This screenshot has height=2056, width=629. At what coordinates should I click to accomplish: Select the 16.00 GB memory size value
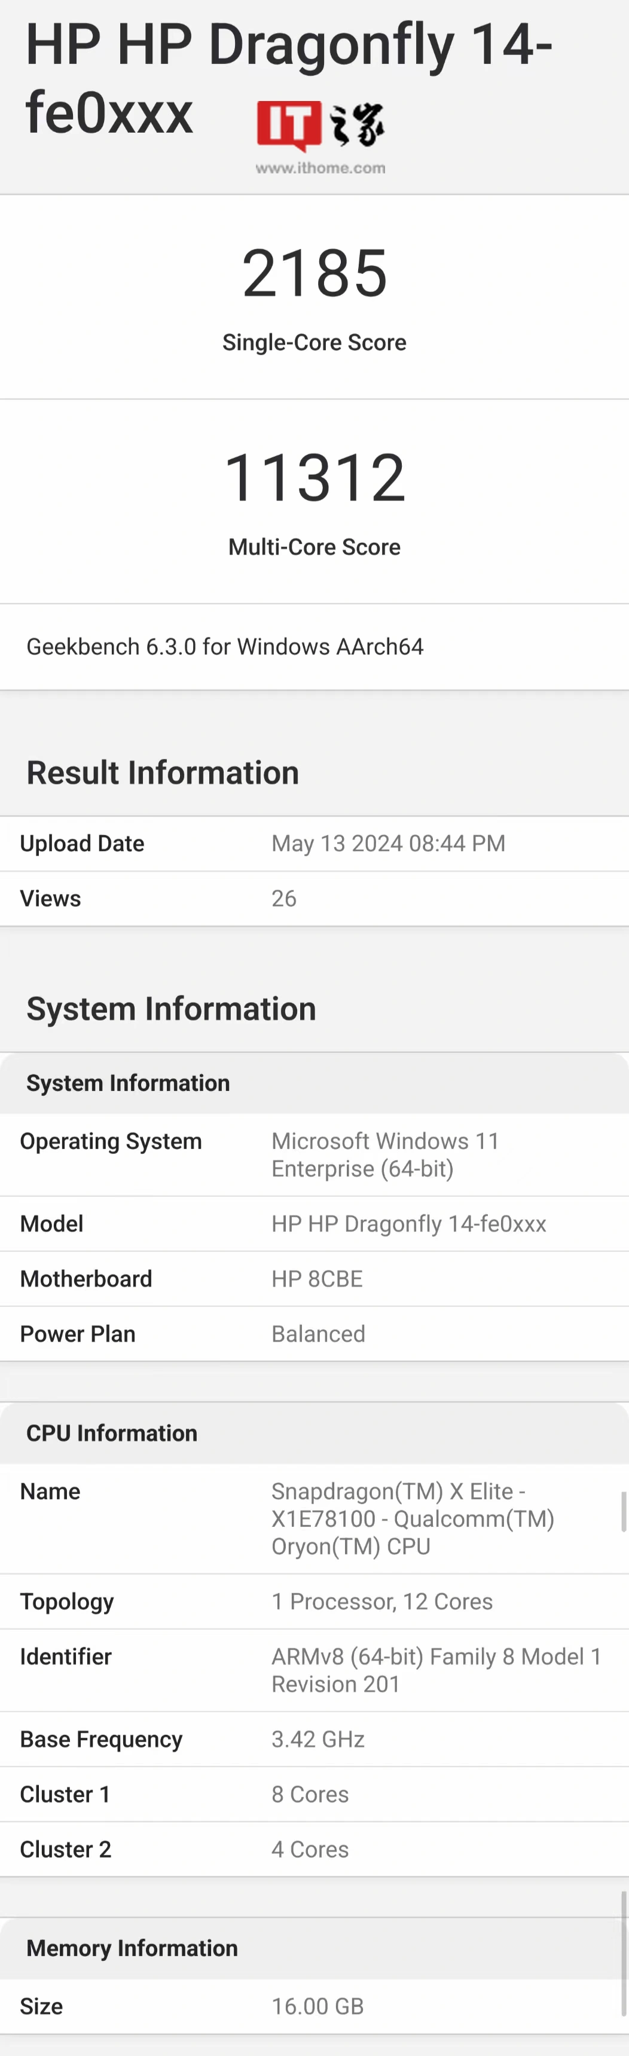(317, 2006)
